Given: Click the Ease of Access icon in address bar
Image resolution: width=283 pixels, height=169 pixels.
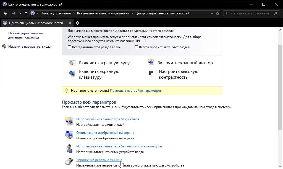Looking at the screenshot, I should (x=33, y=13).
